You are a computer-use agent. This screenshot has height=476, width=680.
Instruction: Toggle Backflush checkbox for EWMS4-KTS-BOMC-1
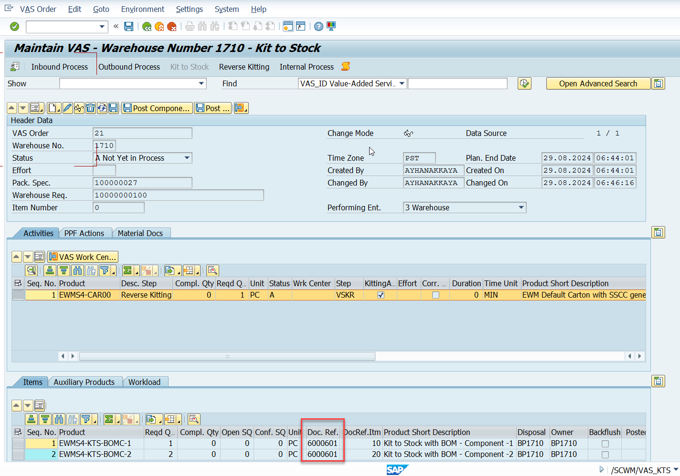coord(605,444)
